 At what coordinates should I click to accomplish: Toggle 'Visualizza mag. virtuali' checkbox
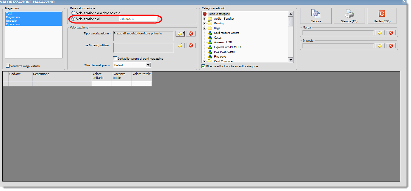[8, 66]
